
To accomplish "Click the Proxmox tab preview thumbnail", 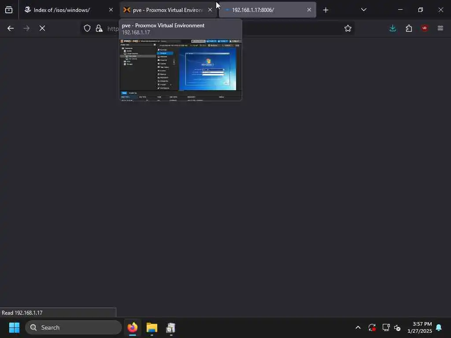I will coord(181,70).
